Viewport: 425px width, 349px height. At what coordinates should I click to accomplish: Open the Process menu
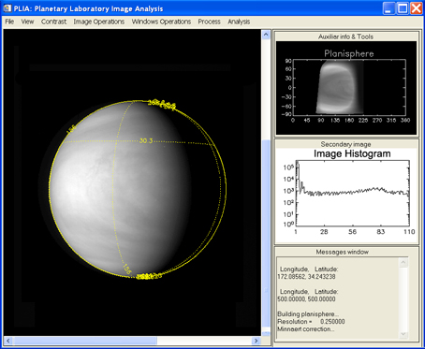pyautogui.click(x=209, y=22)
